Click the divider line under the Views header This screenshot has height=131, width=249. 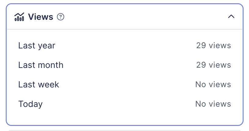click(x=124, y=30)
